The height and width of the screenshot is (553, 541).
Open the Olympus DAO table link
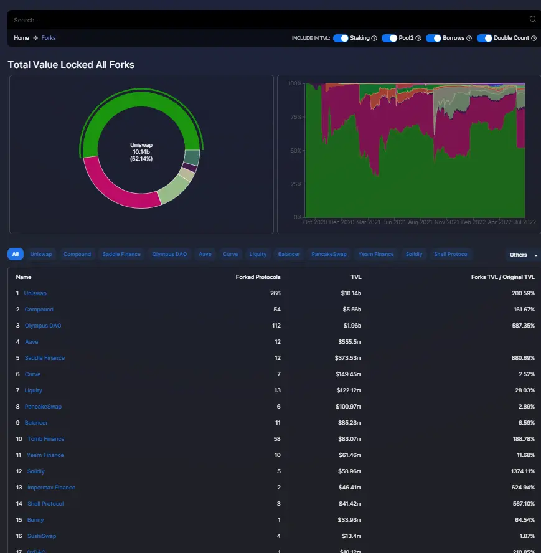43,326
